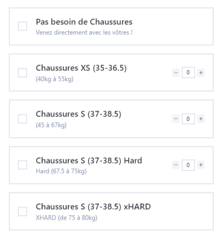Decrease quantity for Chaussures XS
This screenshot has width=220, height=234.
click(x=176, y=73)
